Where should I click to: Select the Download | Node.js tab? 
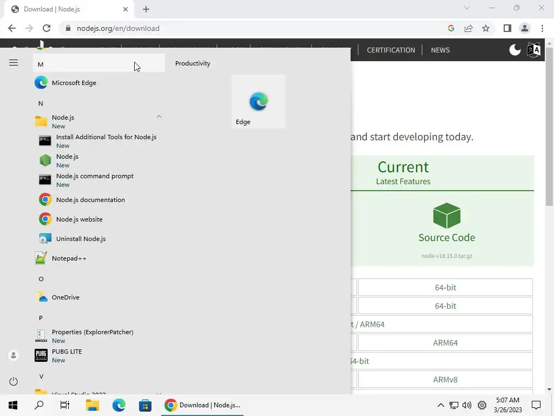[69, 9]
